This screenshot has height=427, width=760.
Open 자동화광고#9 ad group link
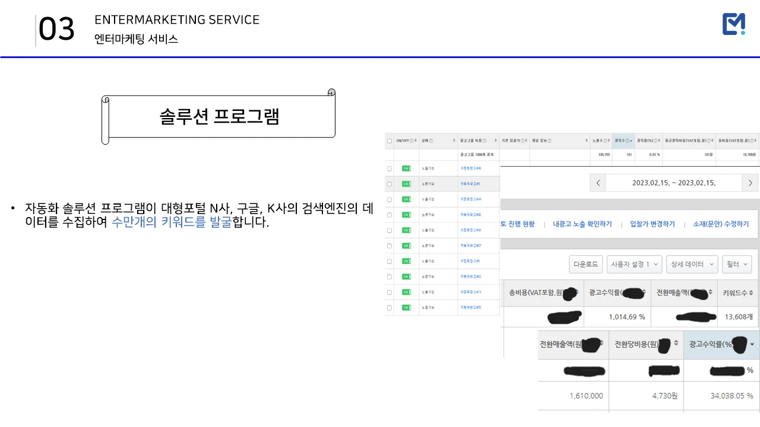pos(470,184)
